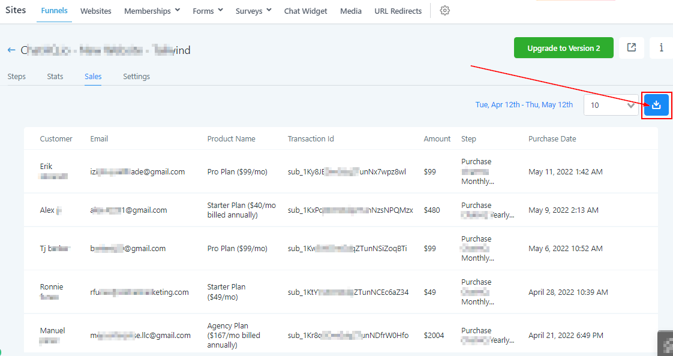Open the settings gear icon in top navigation
This screenshot has height=356, width=673.
pos(444,11)
